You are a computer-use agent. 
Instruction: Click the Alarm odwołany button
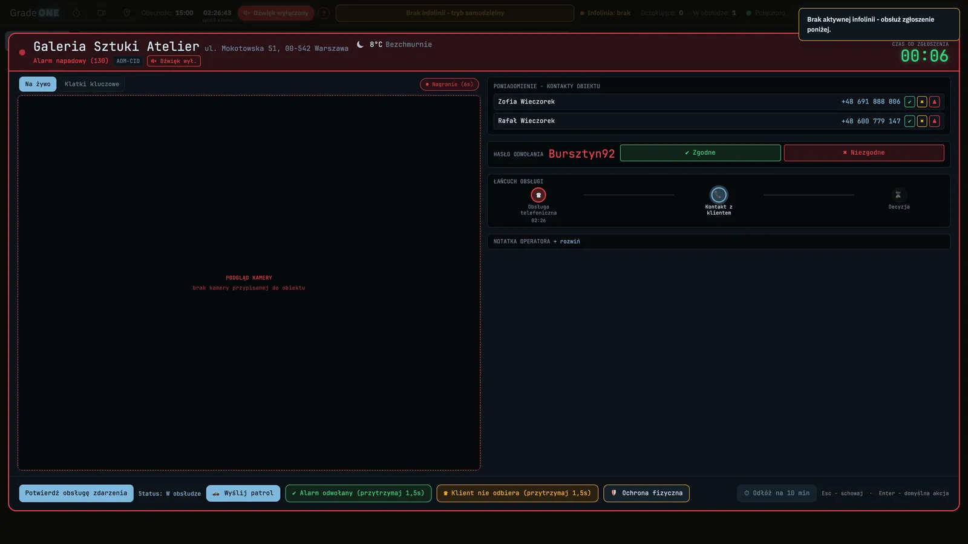click(x=358, y=493)
